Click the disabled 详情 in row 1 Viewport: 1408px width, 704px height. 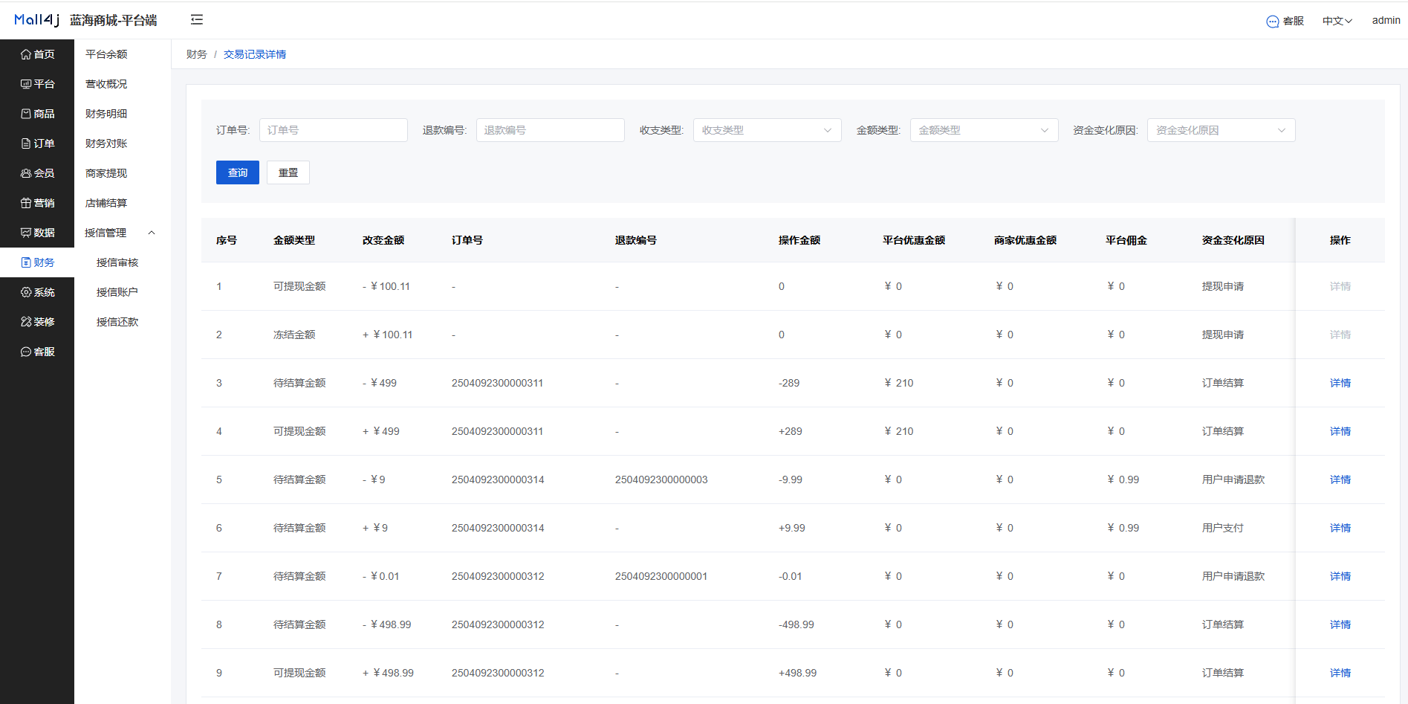pos(1340,286)
